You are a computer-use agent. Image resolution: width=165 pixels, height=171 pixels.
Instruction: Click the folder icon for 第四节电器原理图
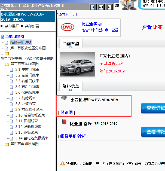[7, 144]
